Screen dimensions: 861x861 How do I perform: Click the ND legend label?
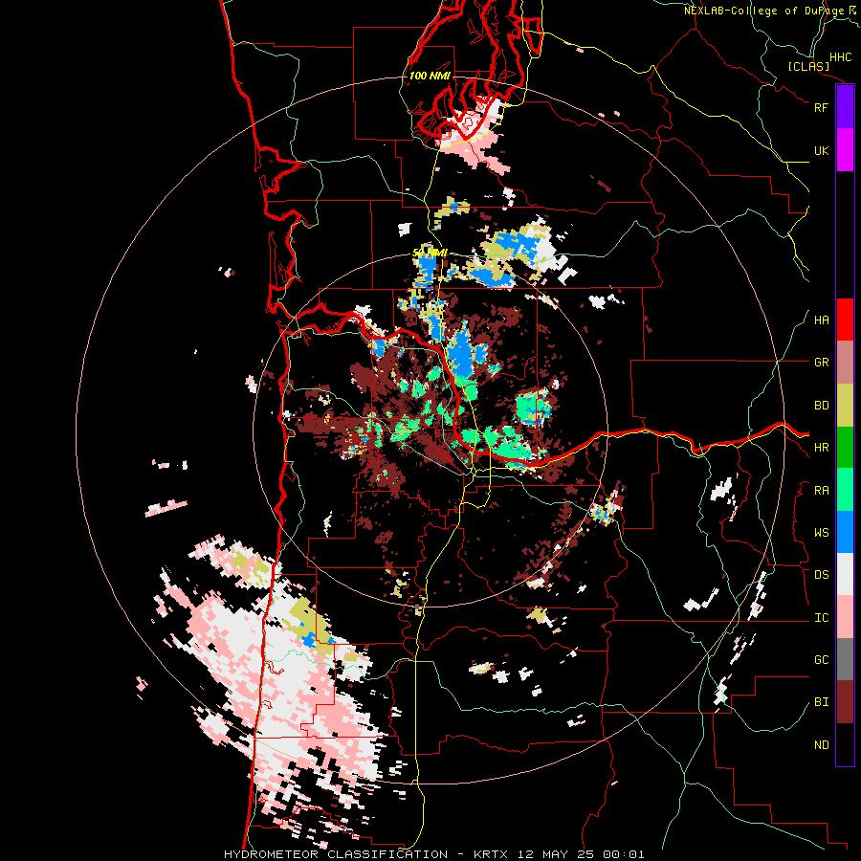tap(821, 745)
